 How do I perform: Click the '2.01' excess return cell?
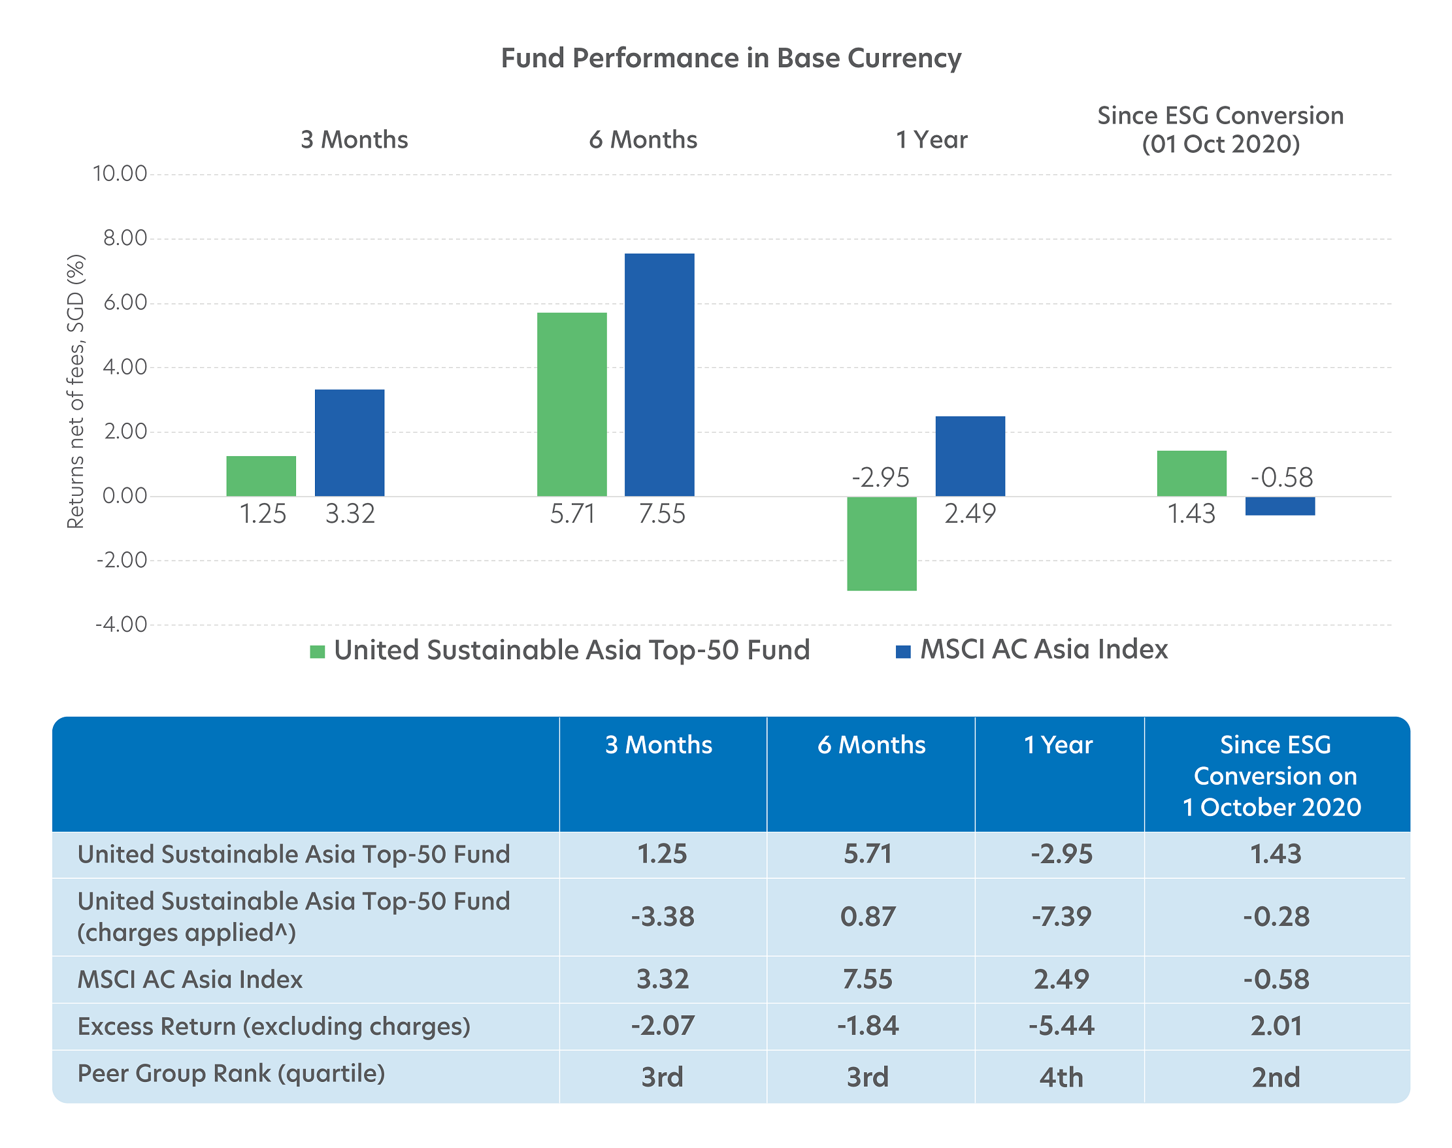1276,1027
